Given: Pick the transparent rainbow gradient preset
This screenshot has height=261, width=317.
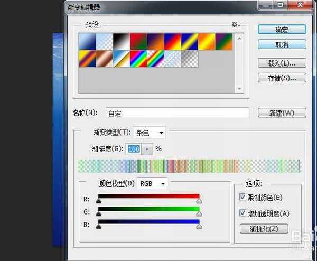Looking at the screenshot, I should click(155, 58).
